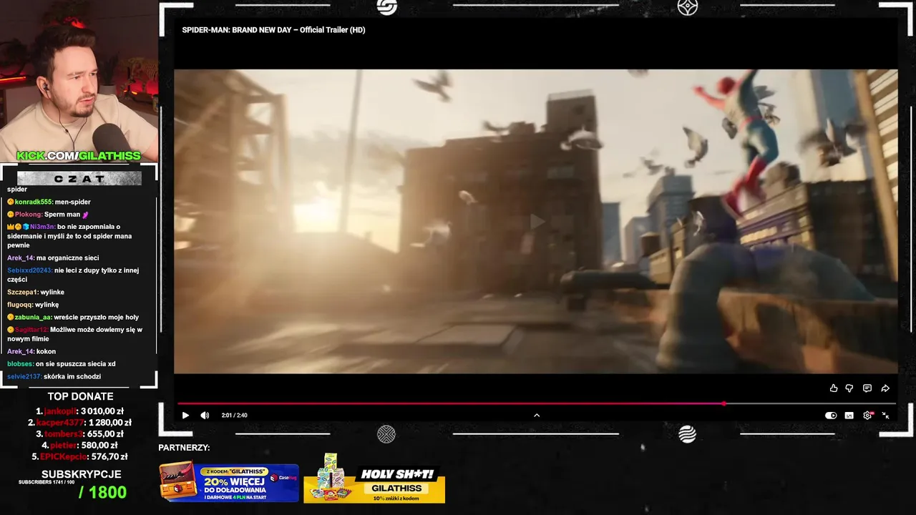Select chat user Piokong
This screenshot has width=916, height=515.
(x=29, y=215)
